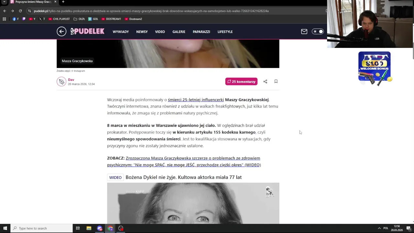Open author Dav profile link
This screenshot has height=233, width=414.
click(x=71, y=80)
